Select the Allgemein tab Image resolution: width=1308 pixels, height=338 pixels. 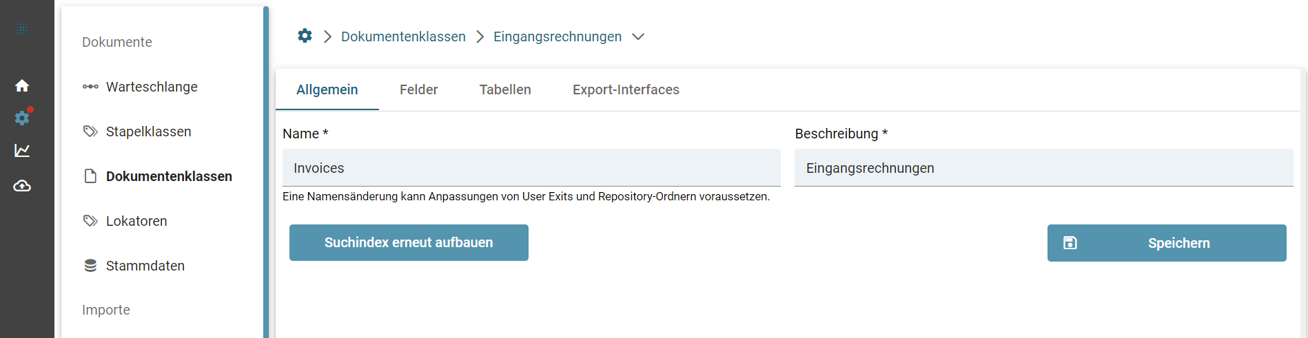point(327,89)
